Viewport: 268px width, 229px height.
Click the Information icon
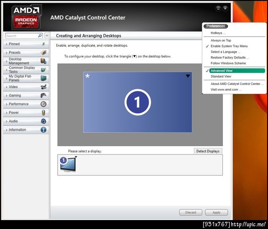point(43,130)
